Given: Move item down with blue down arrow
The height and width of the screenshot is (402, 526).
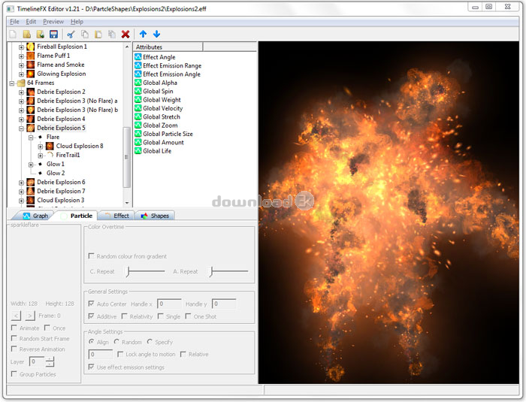Looking at the screenshot, I should 156,34.
